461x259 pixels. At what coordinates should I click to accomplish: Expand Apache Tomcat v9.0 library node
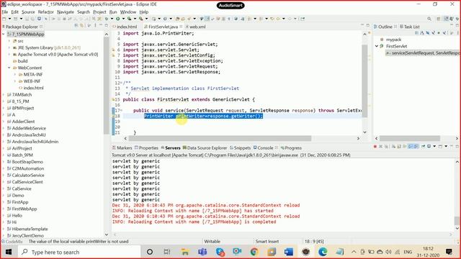tap(9, 55)
